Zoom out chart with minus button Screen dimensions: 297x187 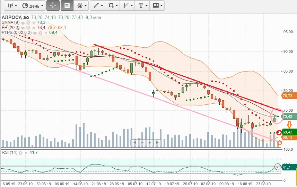142,142
